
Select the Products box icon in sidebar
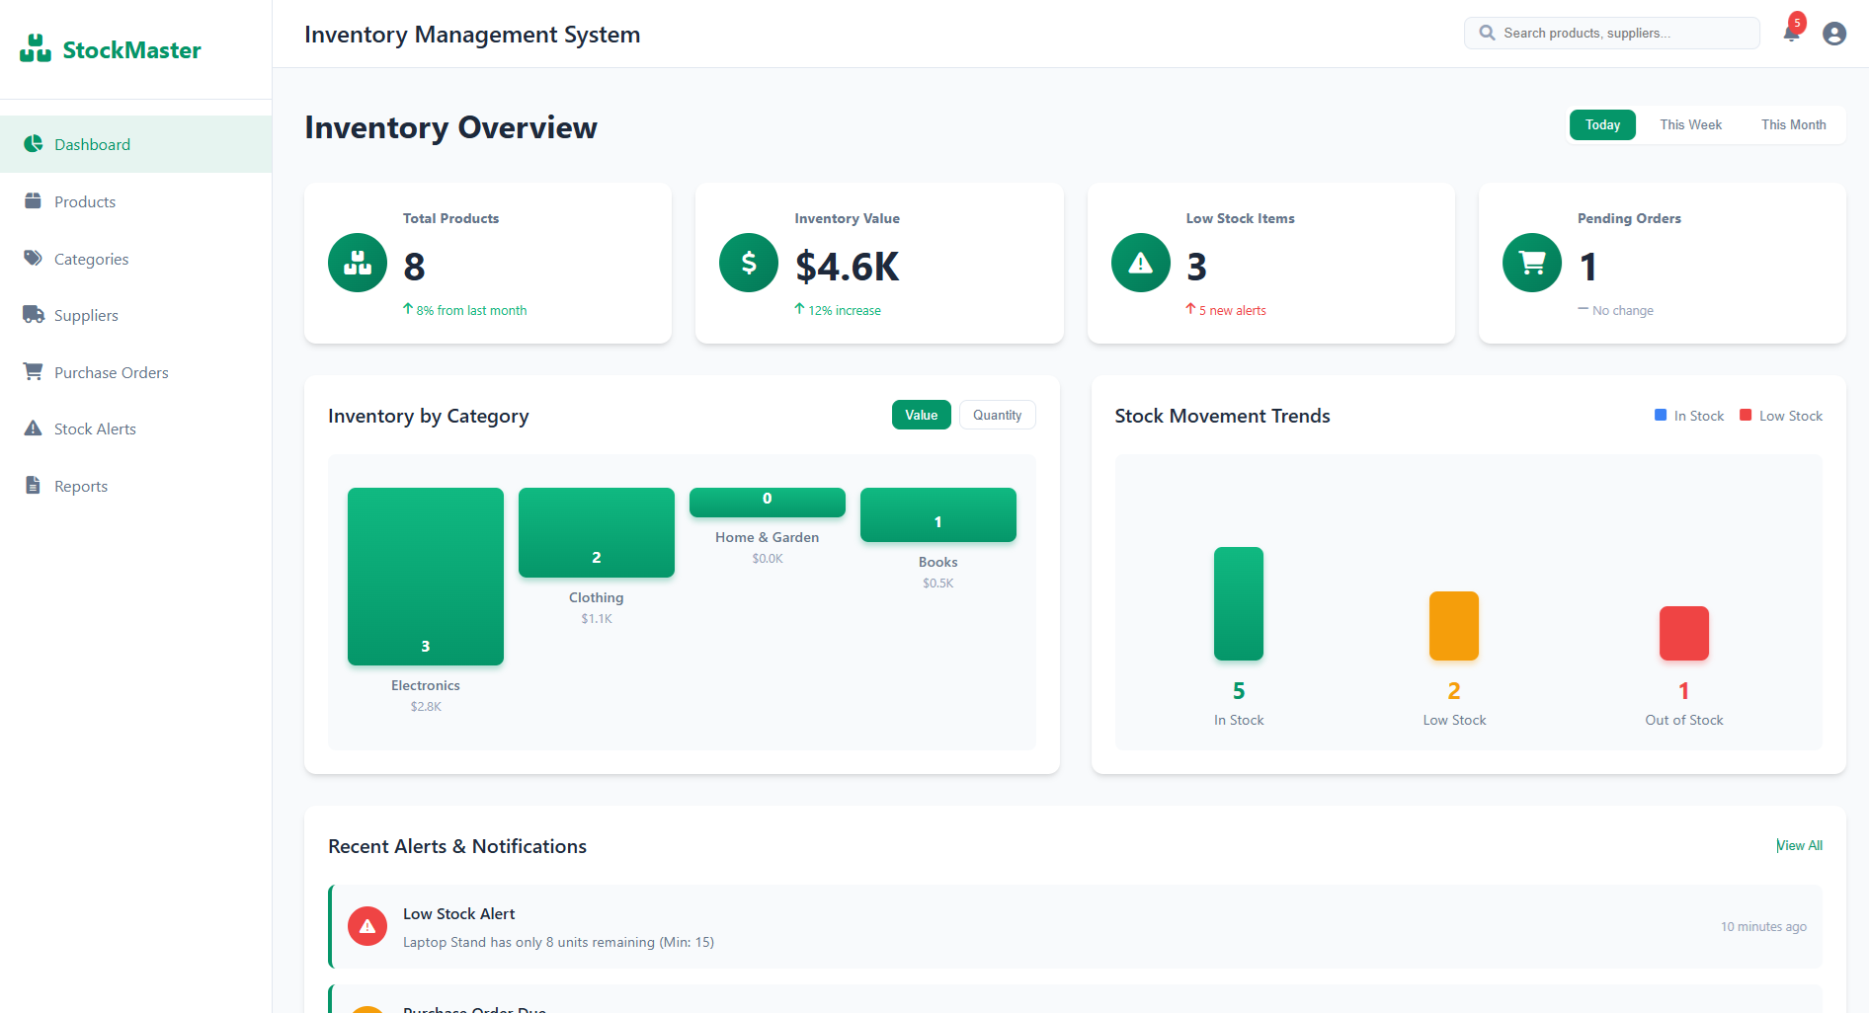(35, 200)
